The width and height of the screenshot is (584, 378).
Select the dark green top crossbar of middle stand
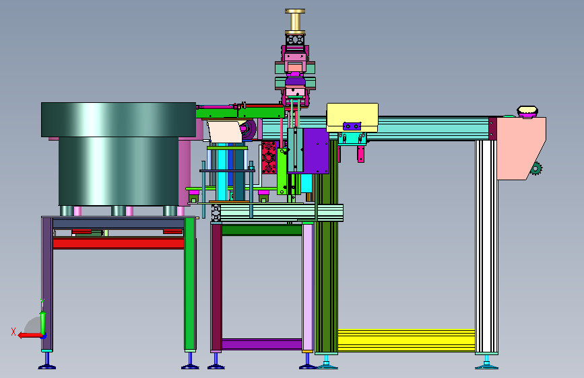[262, 229]
